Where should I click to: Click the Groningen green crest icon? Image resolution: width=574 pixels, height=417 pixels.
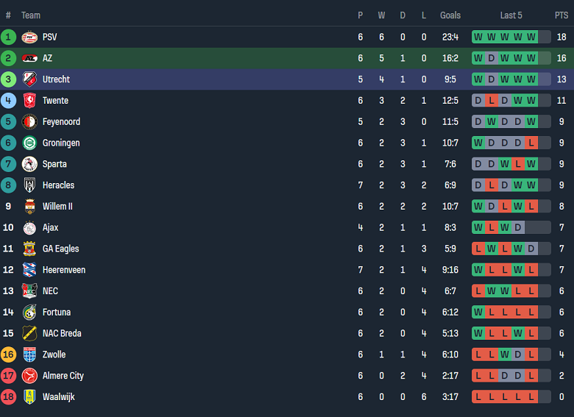[29, 143]
